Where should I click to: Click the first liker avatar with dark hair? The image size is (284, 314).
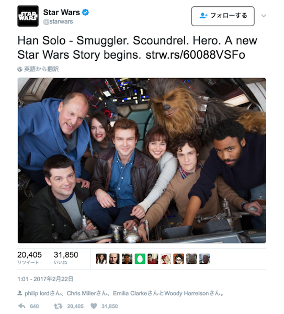point(101,259)
